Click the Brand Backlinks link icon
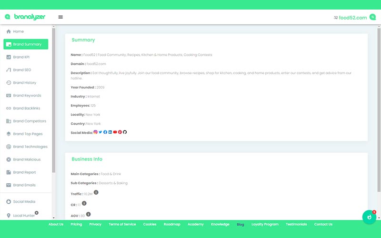 coord(9,109)
